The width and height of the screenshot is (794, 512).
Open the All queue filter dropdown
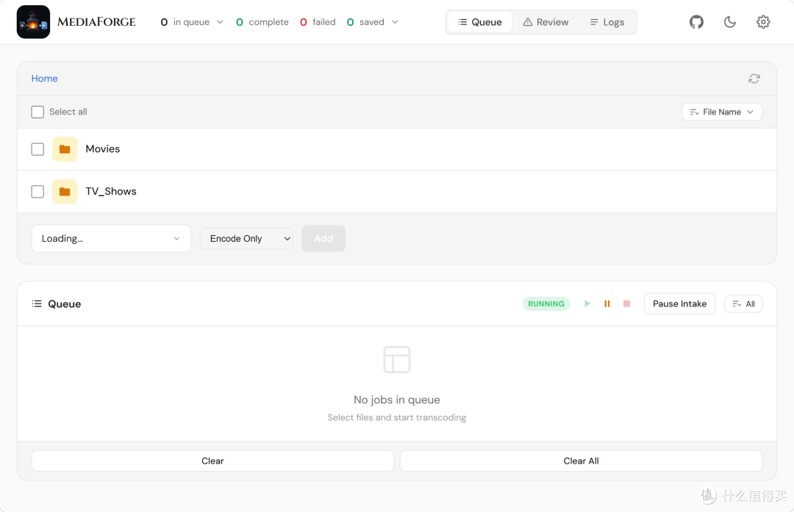point(743,303)
